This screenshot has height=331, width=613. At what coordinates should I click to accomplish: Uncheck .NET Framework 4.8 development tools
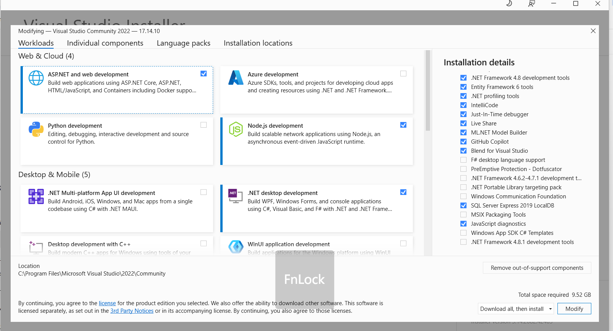[463, 78]
